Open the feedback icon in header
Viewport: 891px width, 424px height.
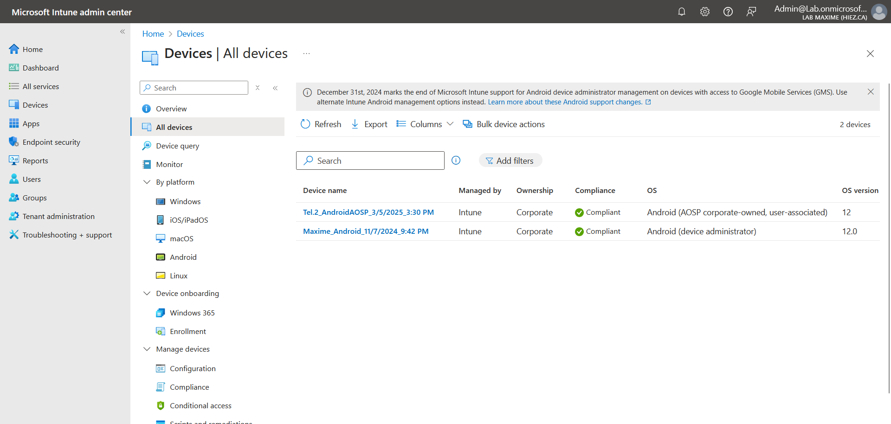click(x=751, y=12)
